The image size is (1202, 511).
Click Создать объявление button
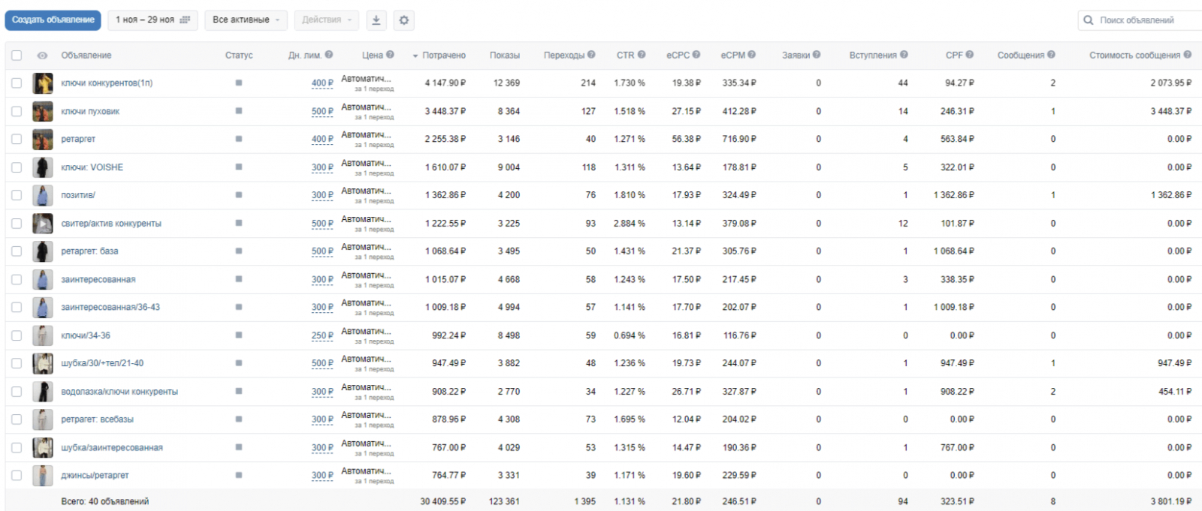[x=53, y=20]
